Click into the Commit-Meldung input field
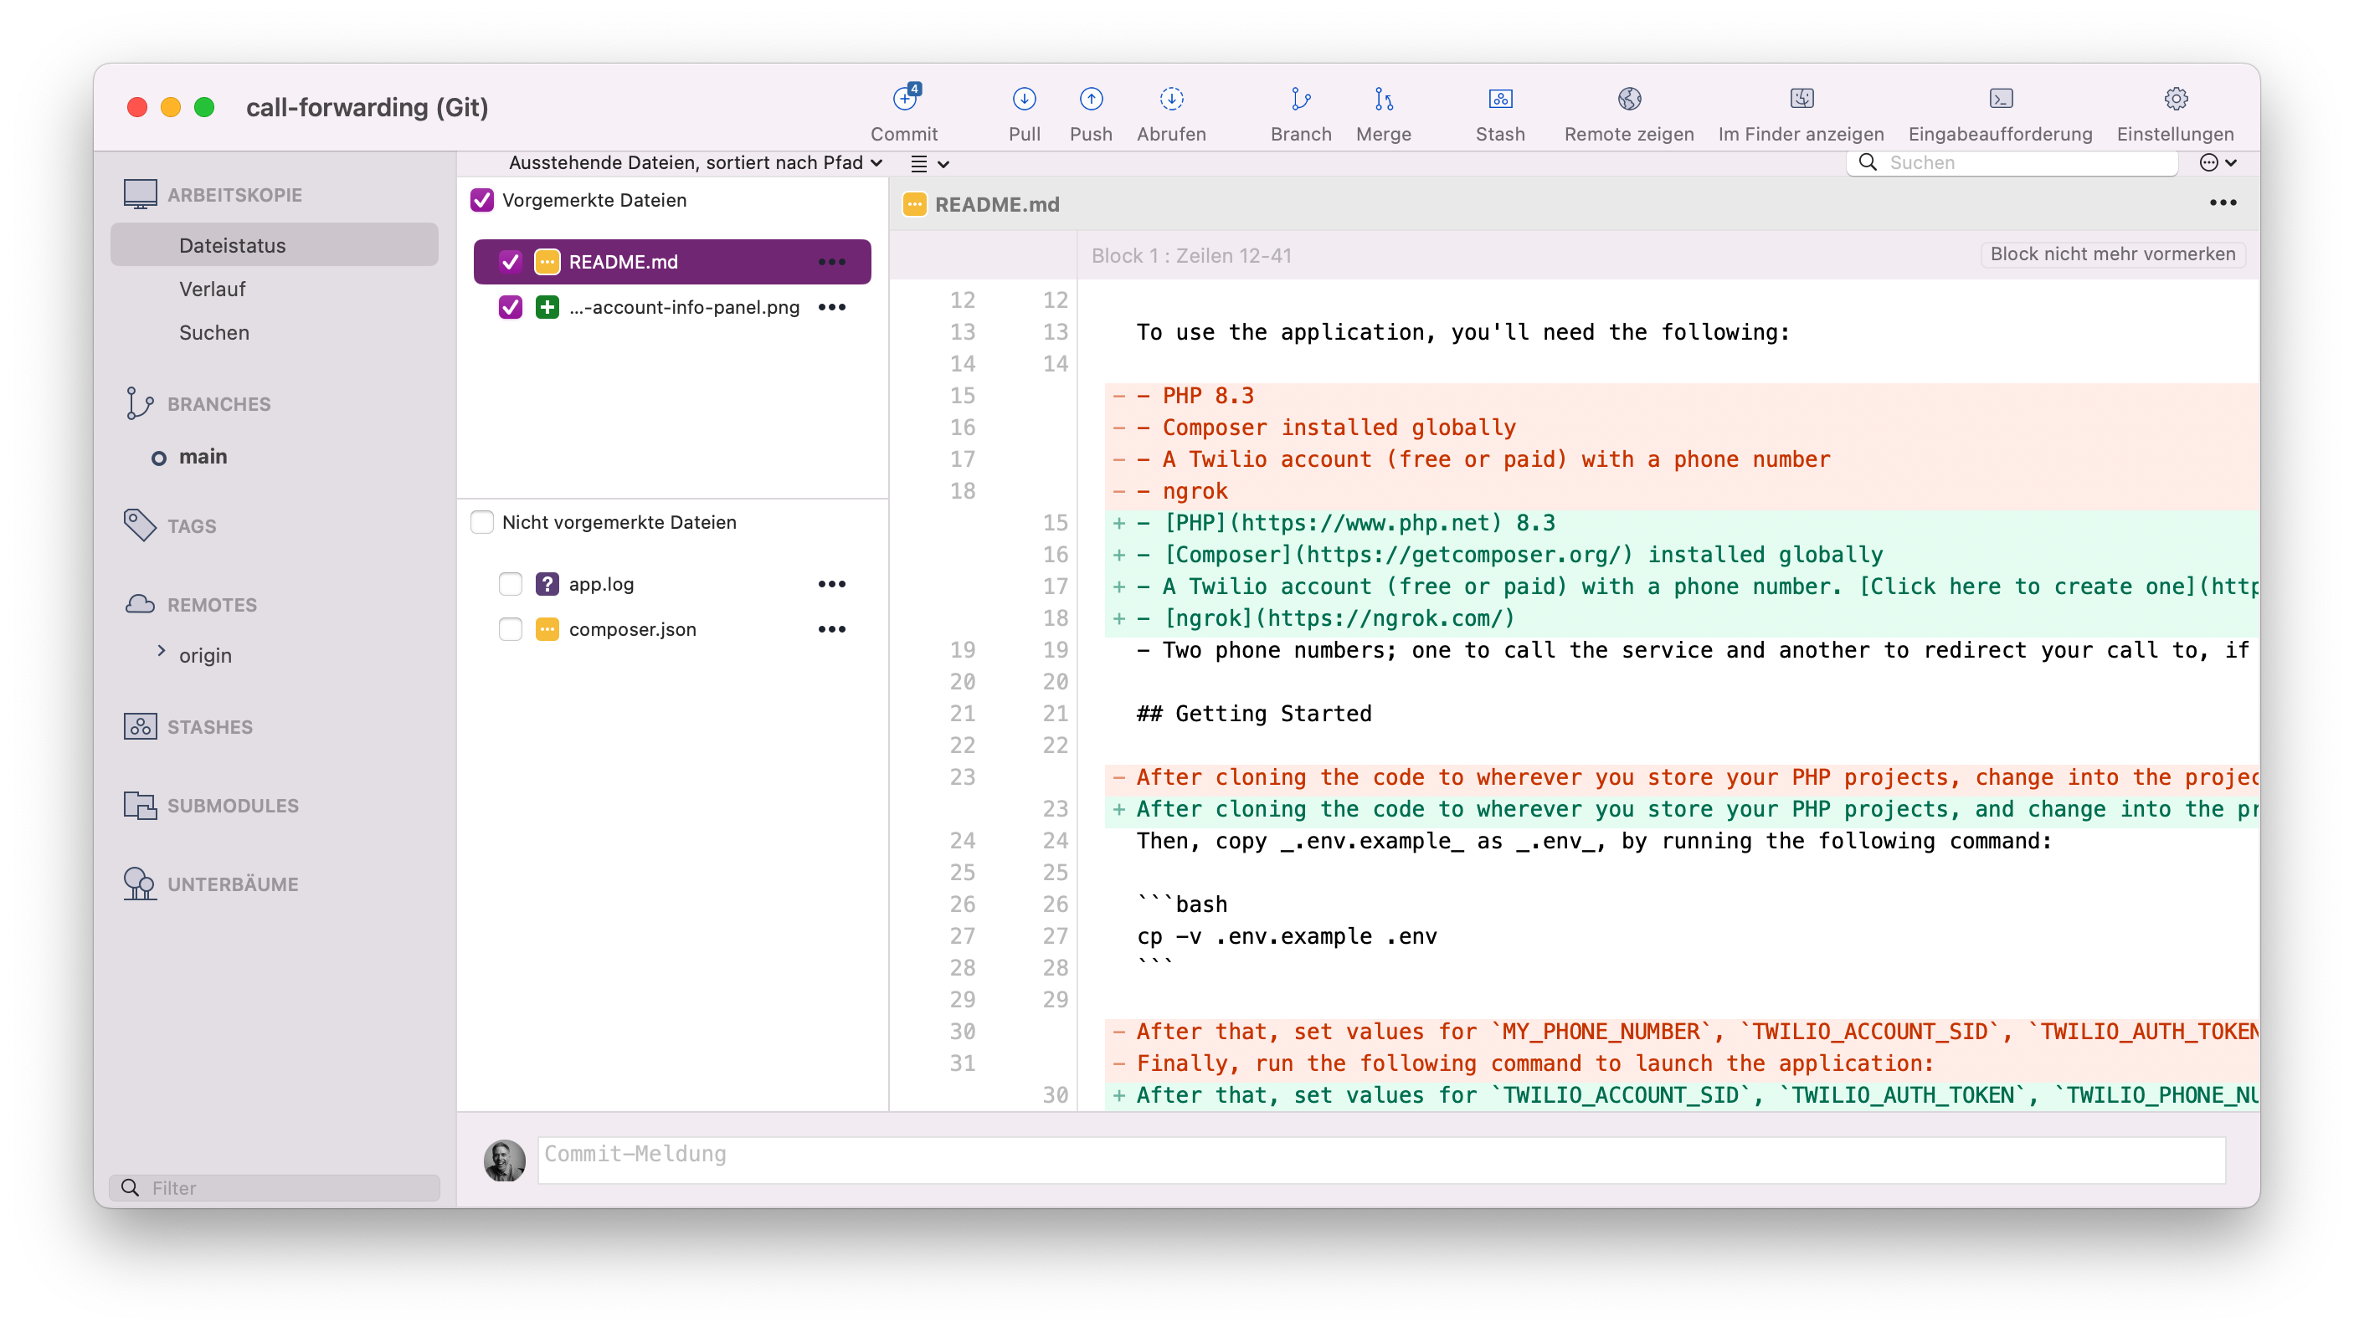Viewport: 2354px width, 1332px height. pyautogui.click(x=1373, y=1155)
